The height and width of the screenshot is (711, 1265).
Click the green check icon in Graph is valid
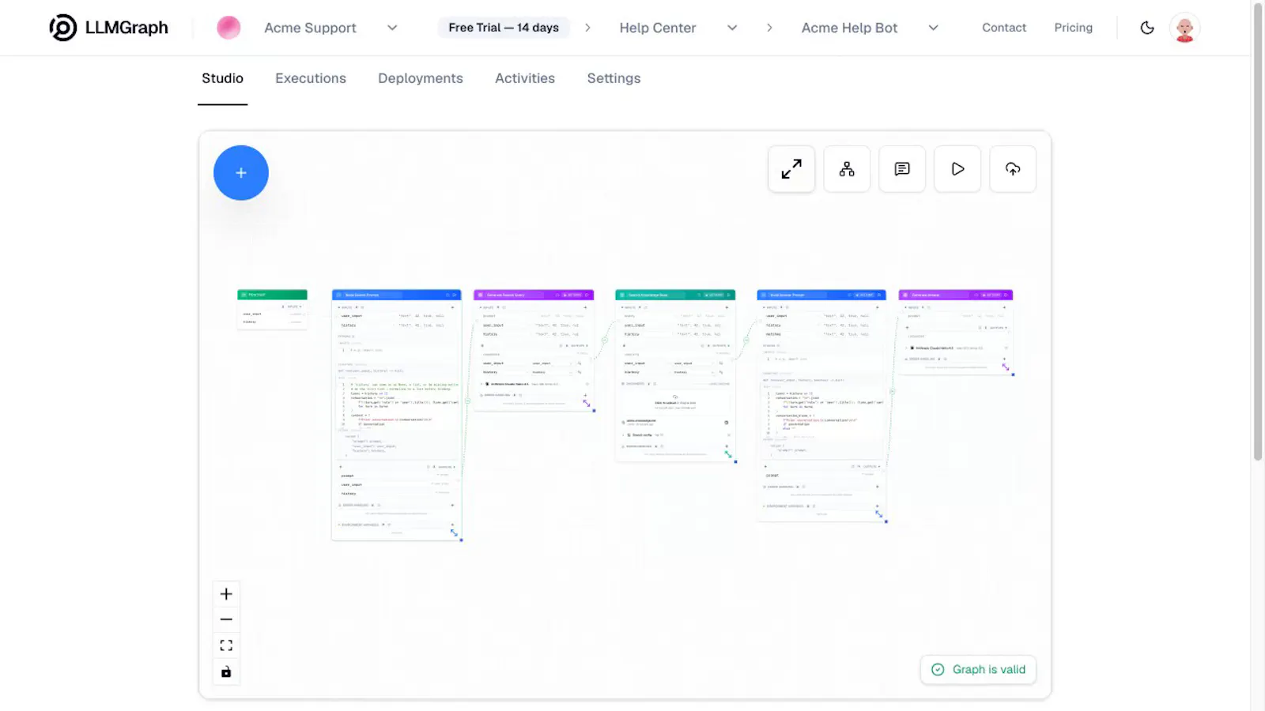tap(938, 669)
